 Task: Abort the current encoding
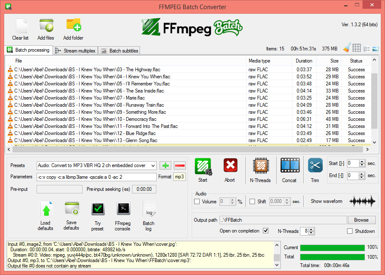pos(230,165)
